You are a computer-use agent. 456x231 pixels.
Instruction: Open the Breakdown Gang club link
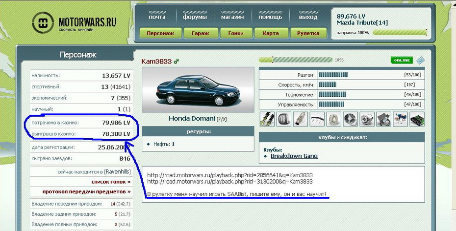[294, 156]
